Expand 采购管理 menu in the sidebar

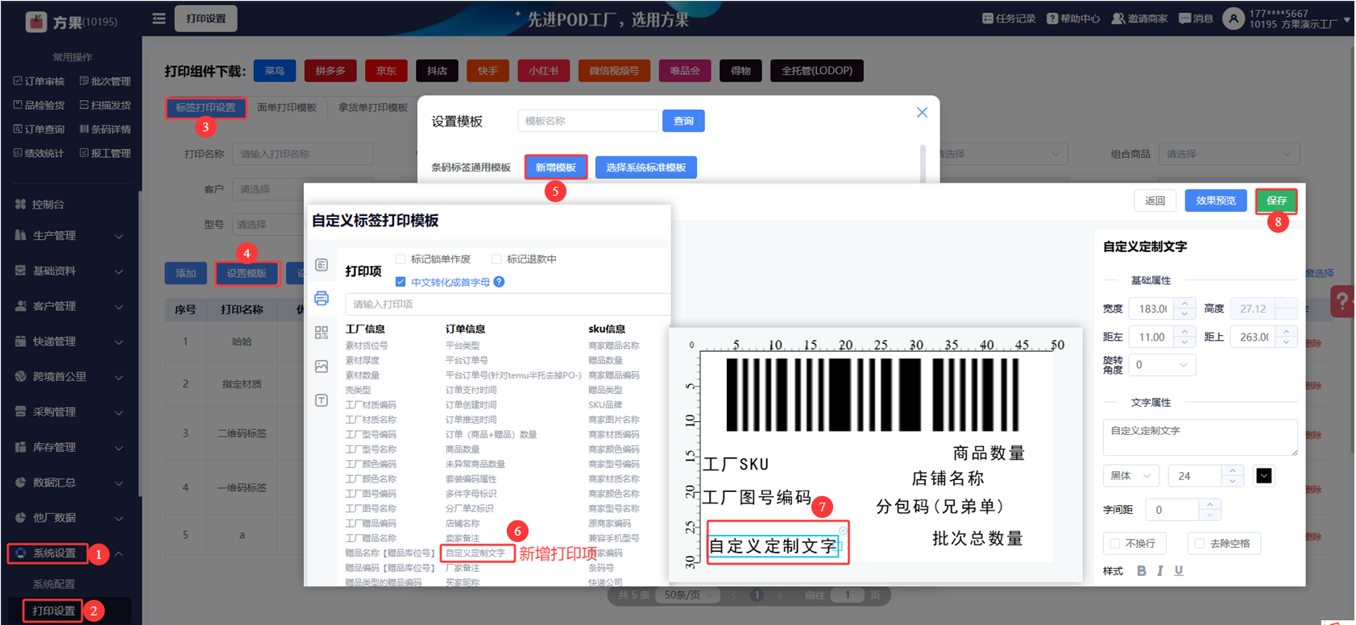click(x=70, y=412)
